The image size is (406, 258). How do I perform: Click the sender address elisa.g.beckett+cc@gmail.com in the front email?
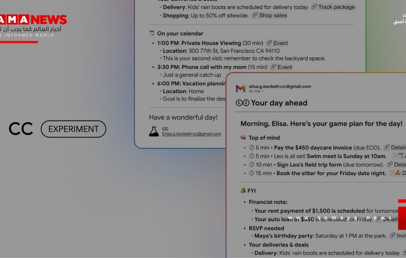click(280, 87)
